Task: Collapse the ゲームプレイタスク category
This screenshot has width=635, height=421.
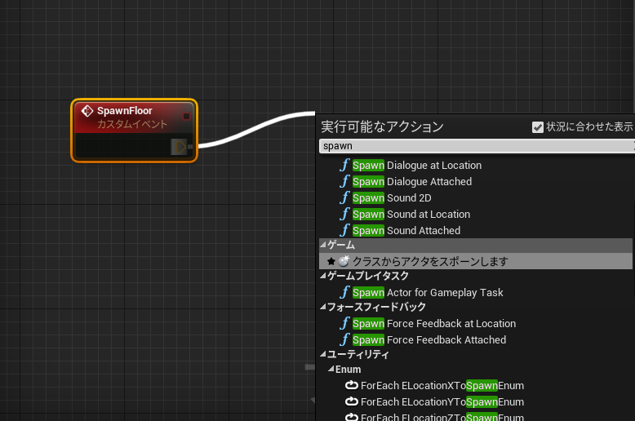Action: pos(322,276)
